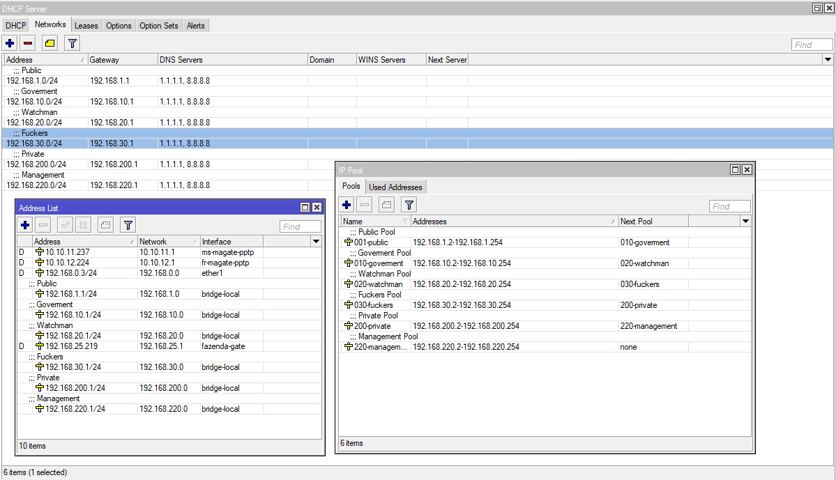Click the icon beside address 192.168.25.219

(x=40, y=346)
